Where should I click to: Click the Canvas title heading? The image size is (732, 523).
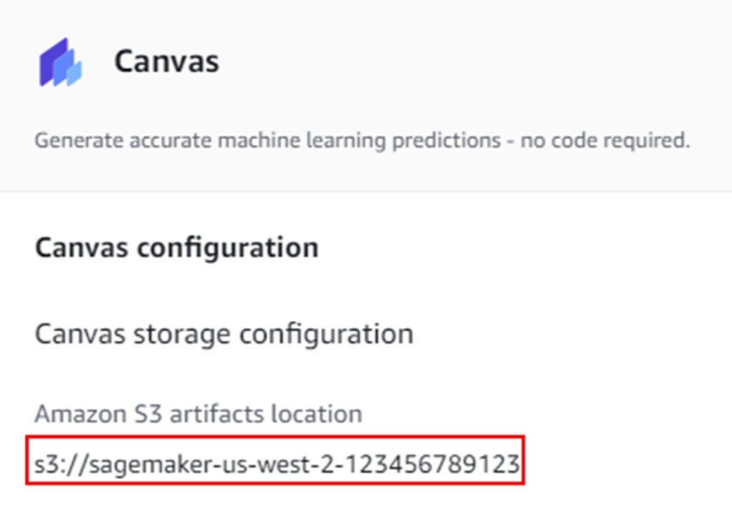(166, 61)
